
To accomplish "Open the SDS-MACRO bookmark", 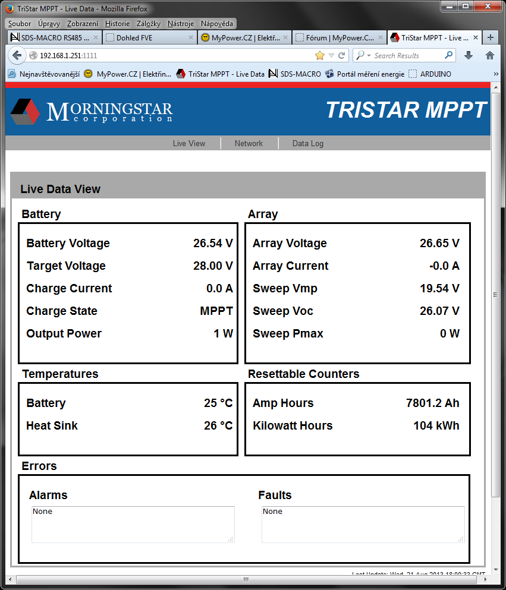I will (x=295, y=74).
